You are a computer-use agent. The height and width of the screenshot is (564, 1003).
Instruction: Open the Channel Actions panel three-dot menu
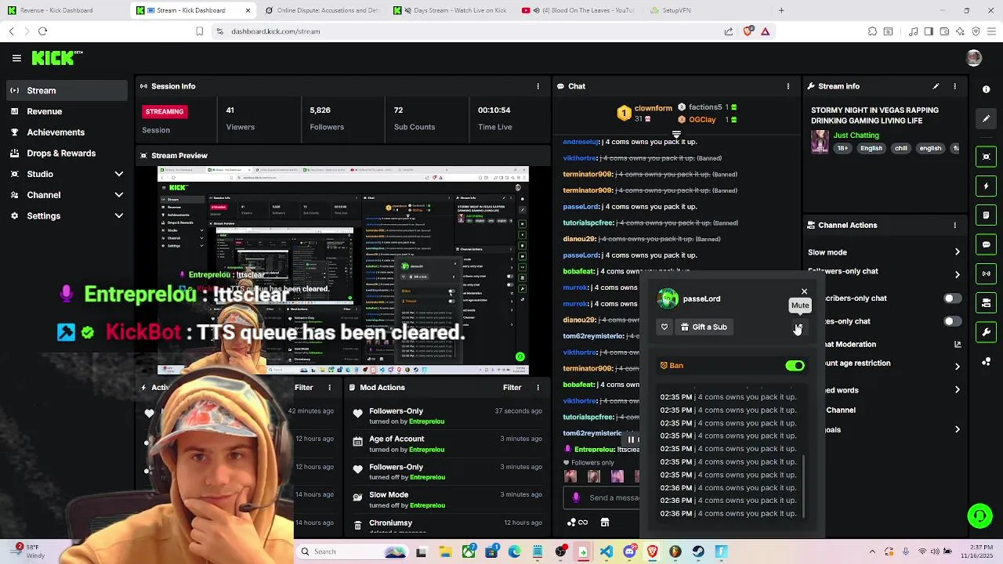pyautogui.click(x=954, y=225)
